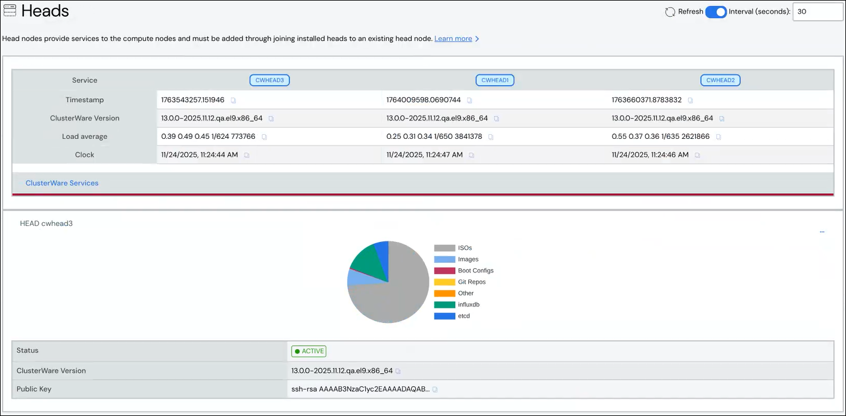Toggle influxdb legend entry in chart
The image size is (846, 416).
(x=468, y=305)
